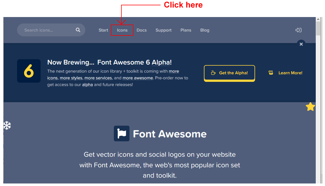This screenshot has width=325, height=186.
Task: Follow the 'more services' link
Action: point(98,78)
